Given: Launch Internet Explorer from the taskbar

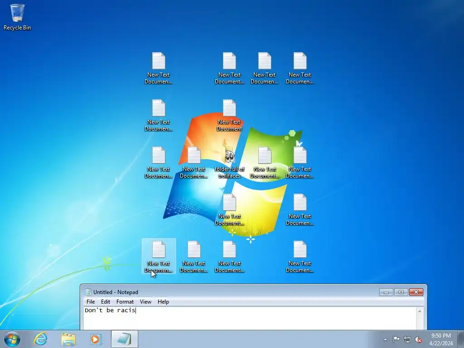Looking at the screenshot, I should tap(40, 339).
